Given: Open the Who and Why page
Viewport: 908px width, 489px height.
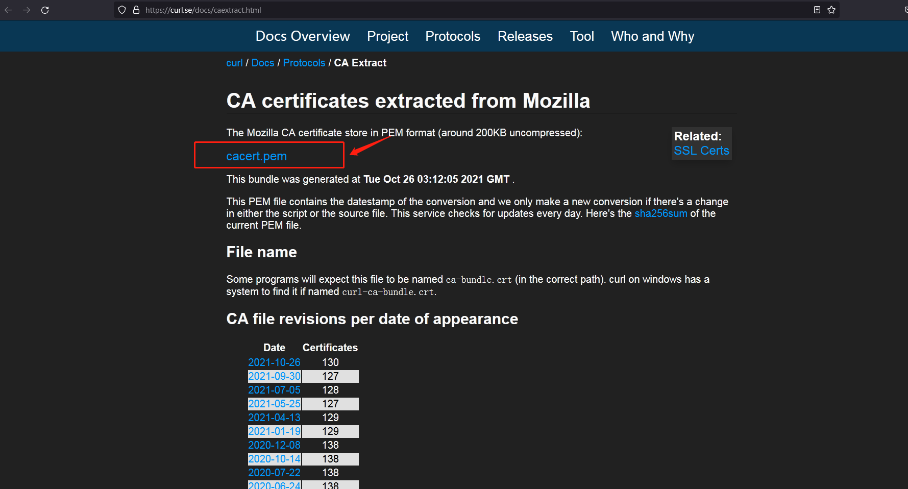Looking at the screenshot, I should (x=652, y=36).
